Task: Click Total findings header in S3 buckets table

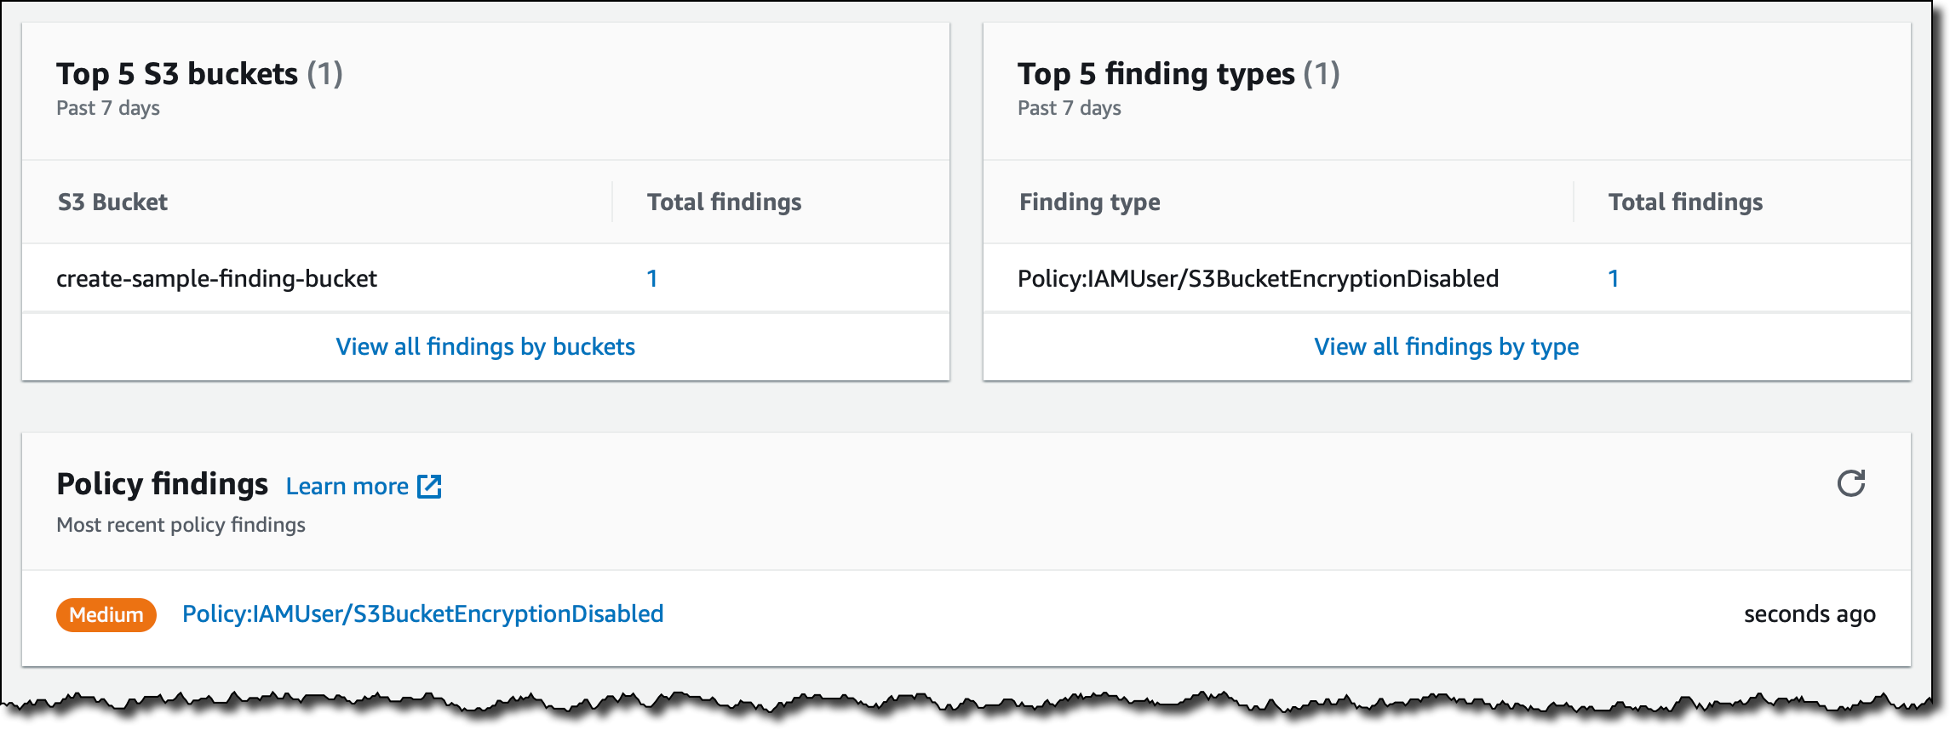Action: [x=724, y=202]
